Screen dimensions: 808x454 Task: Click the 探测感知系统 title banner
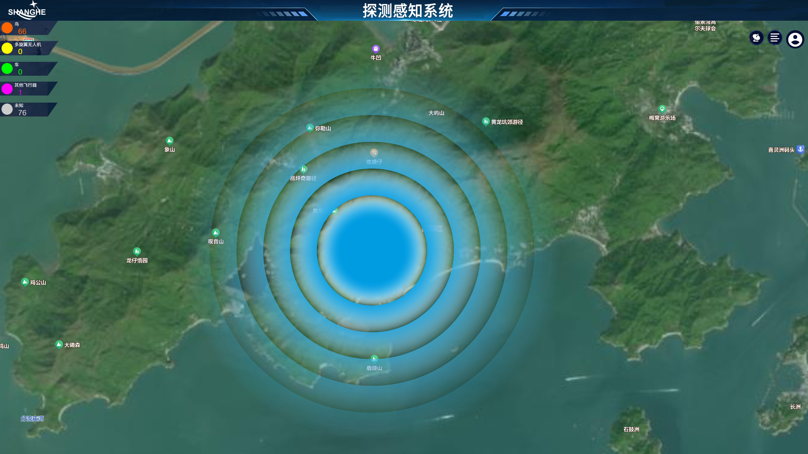(408, 11)
